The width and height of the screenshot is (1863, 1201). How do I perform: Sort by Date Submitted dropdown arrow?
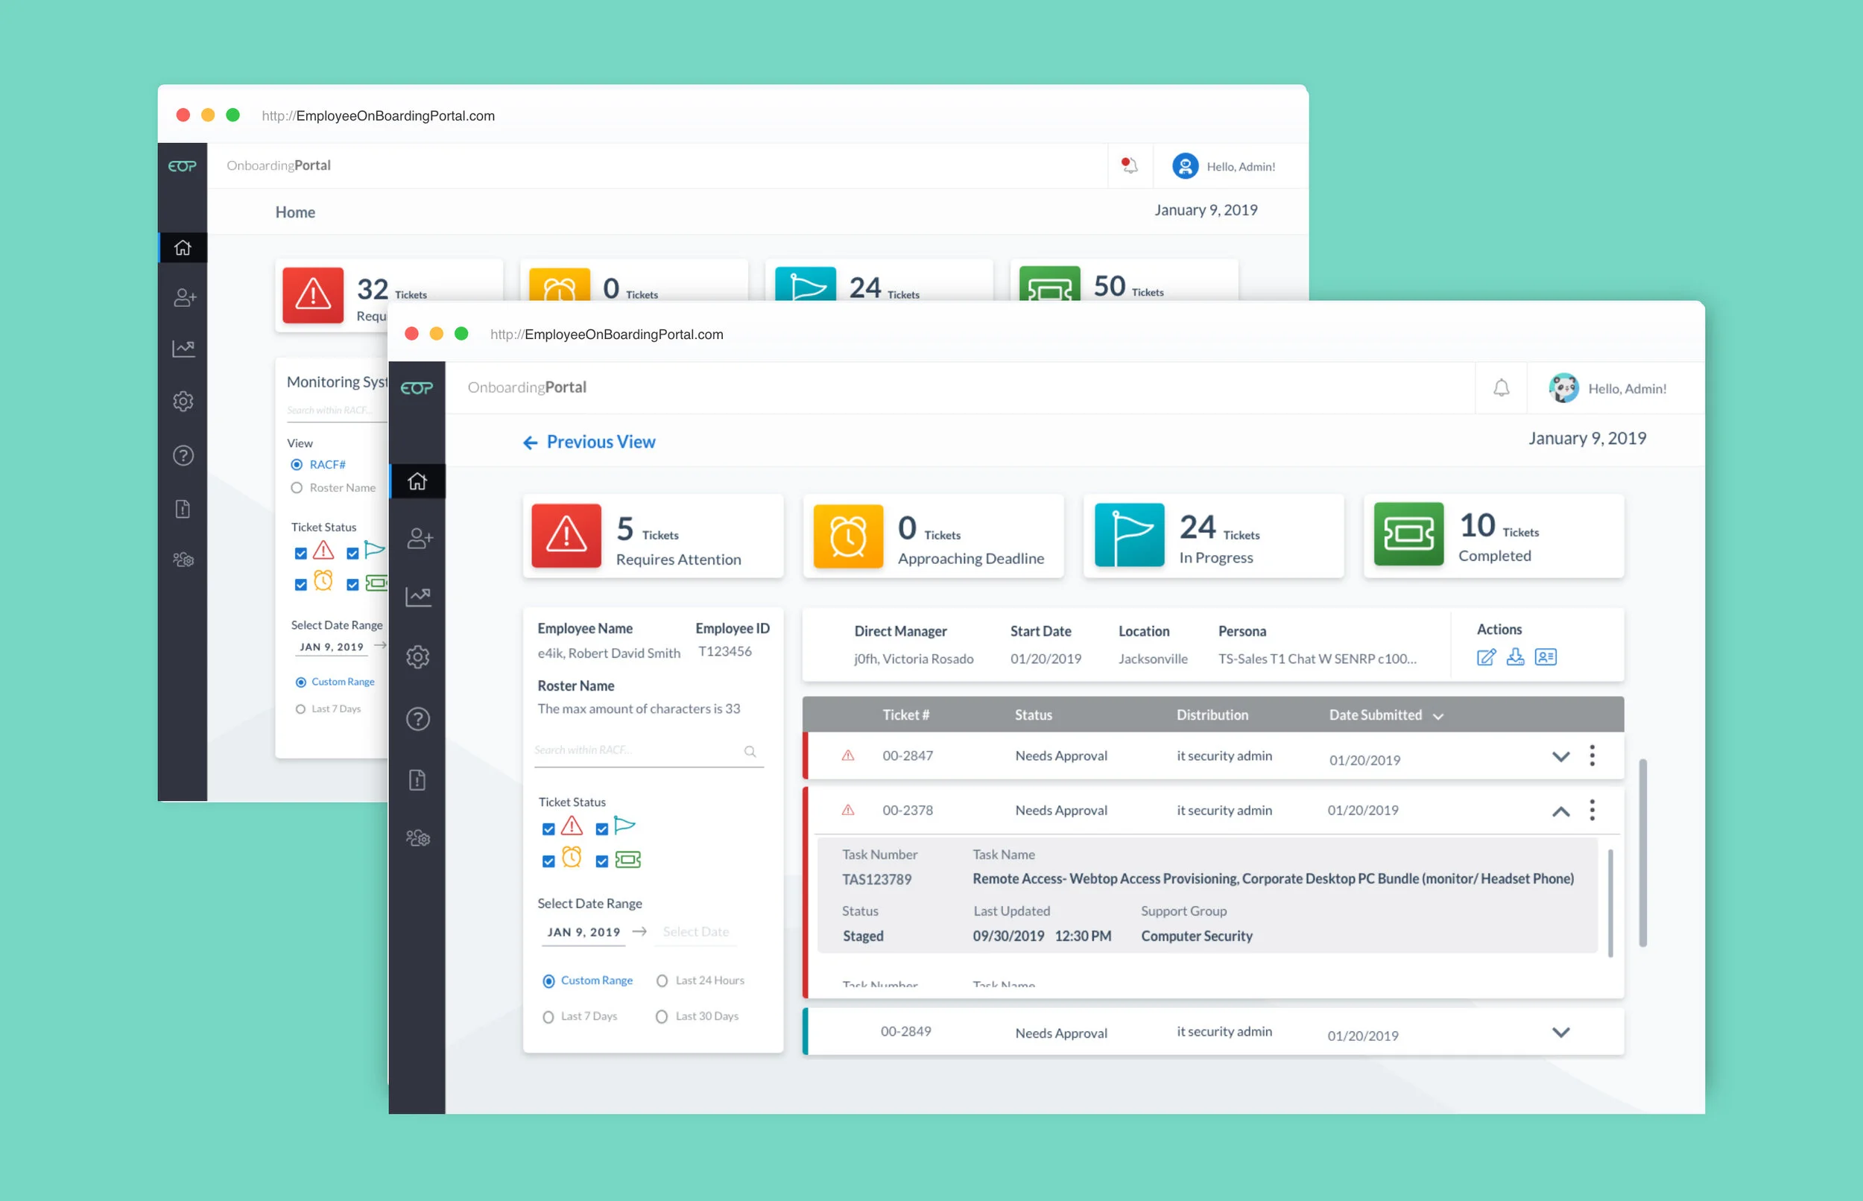1438,717
